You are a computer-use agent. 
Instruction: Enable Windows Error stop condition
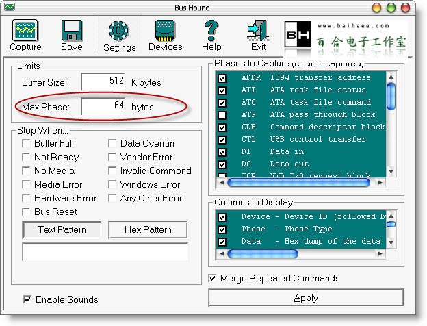[x=112, y=184]
